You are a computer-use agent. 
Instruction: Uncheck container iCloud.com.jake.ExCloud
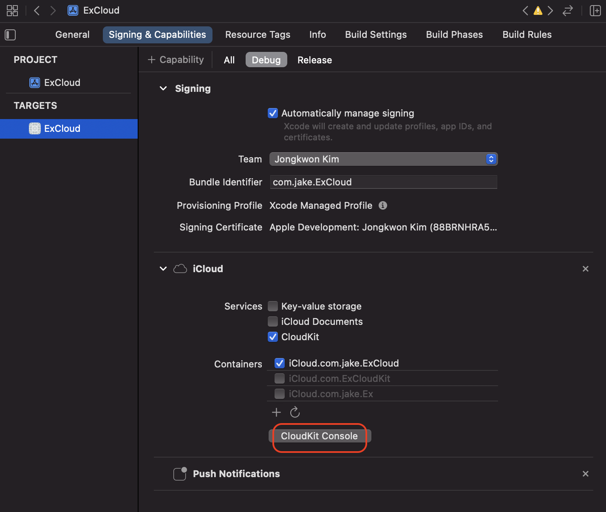coord(280,363)
